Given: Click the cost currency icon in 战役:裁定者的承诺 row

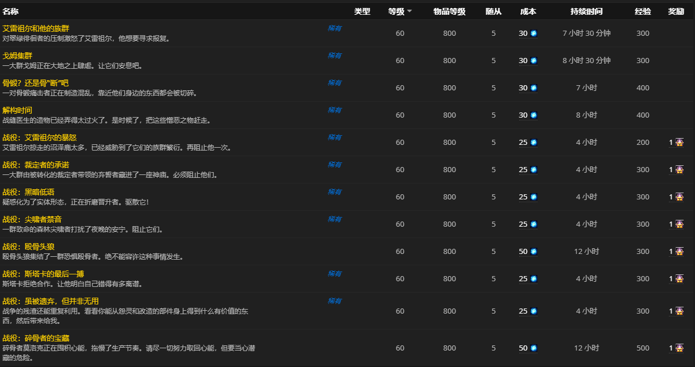Looking at the screenshot, I should coord(533,170).
